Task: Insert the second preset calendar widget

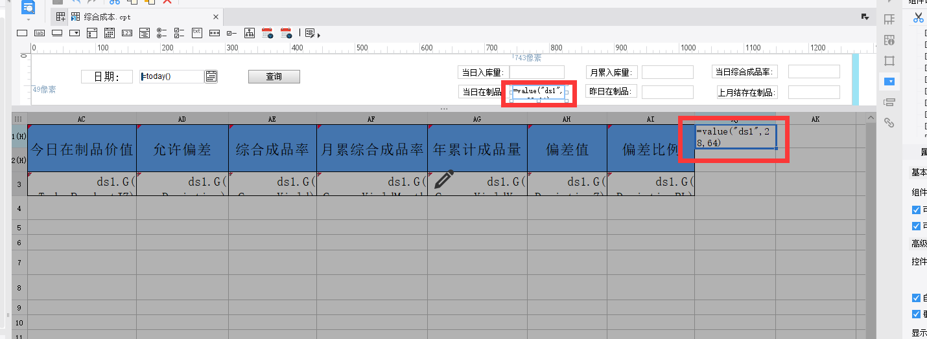Action: coord(286,32)
